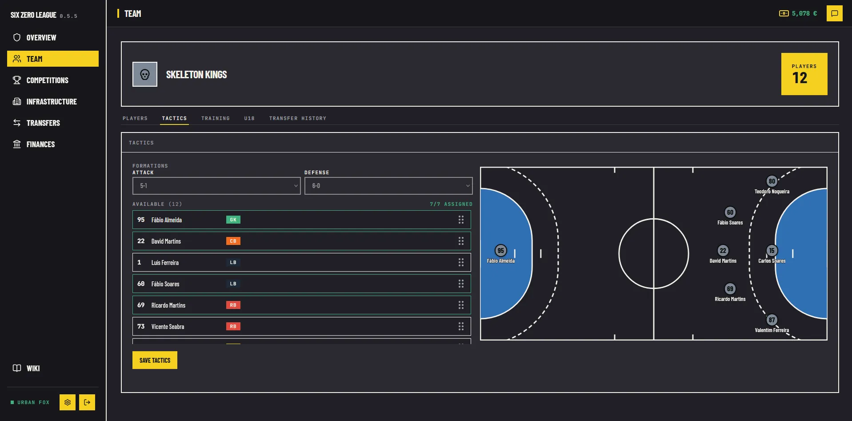
Task: Select player 22 marker on the court
Action: pyautogui.click(x=723, y=250)
